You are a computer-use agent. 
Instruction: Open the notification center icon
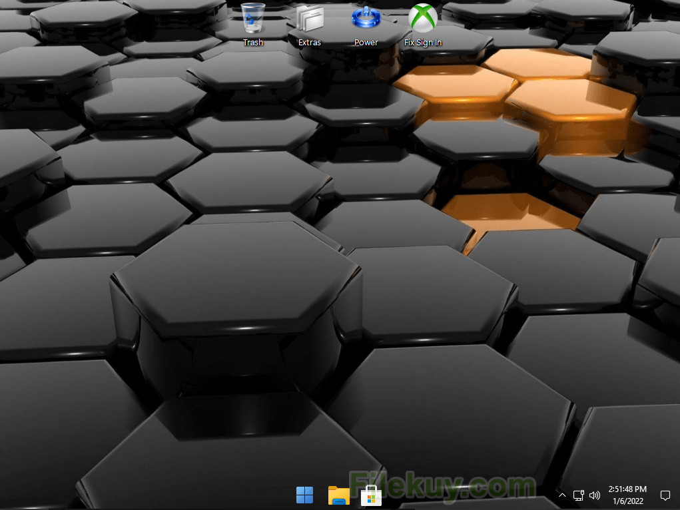[665, 495]
